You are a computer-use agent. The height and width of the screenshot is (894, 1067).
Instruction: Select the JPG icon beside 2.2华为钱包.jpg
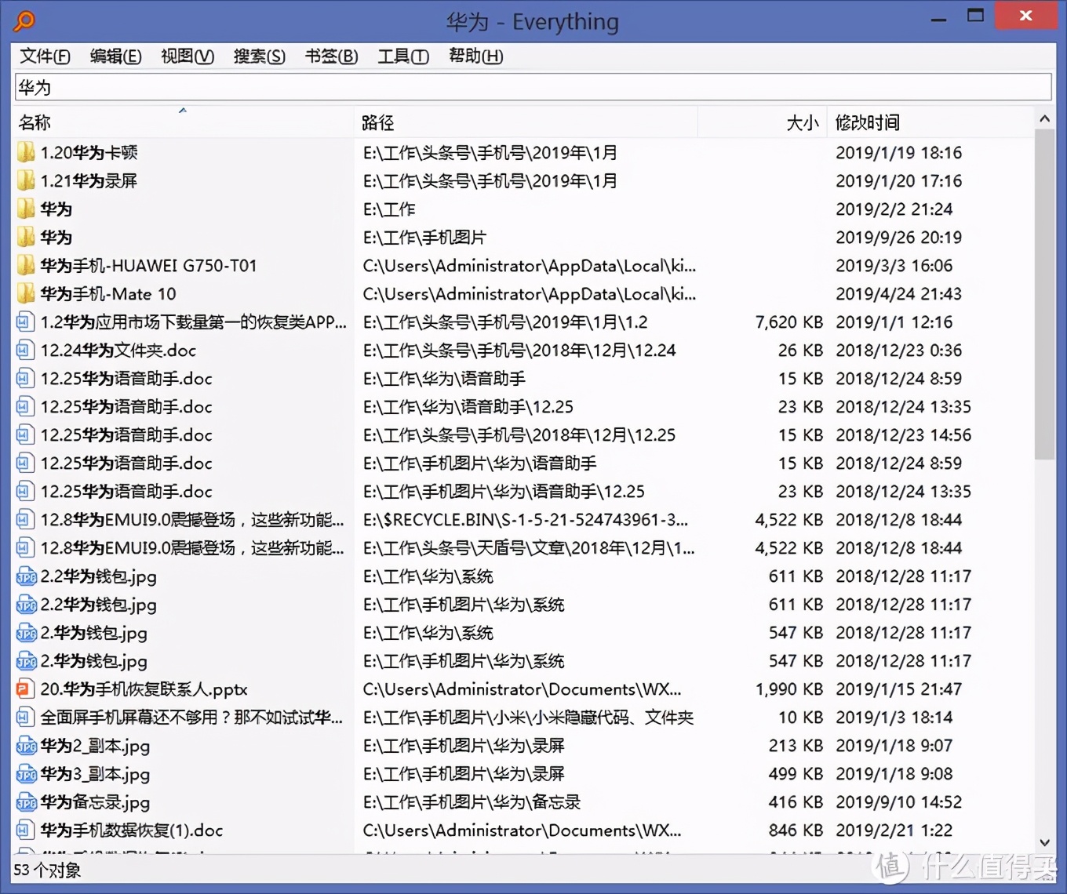[x=26, y=576]
